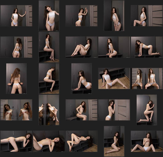This screenshot has height=157, width=163.
Task: Open thumbnail of raised knee beside slatted door
Action: [x=147, y=16]
